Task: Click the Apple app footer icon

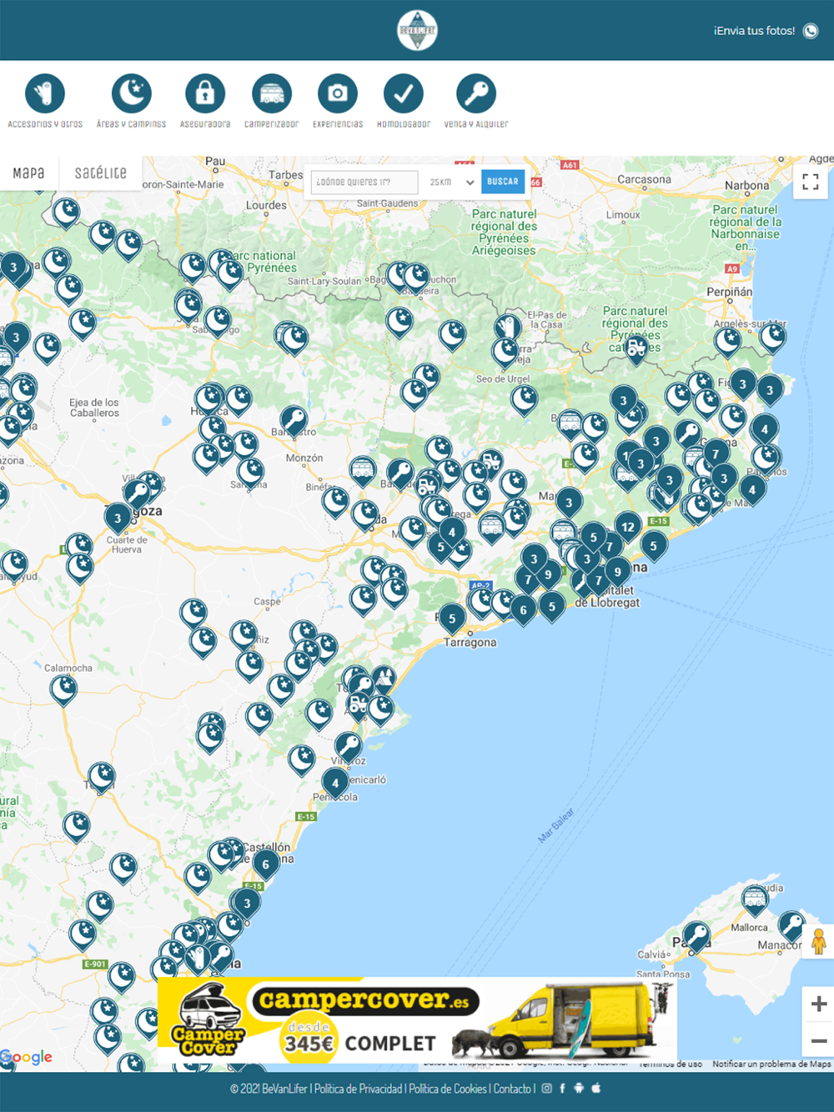Action: coord(596,1088)
